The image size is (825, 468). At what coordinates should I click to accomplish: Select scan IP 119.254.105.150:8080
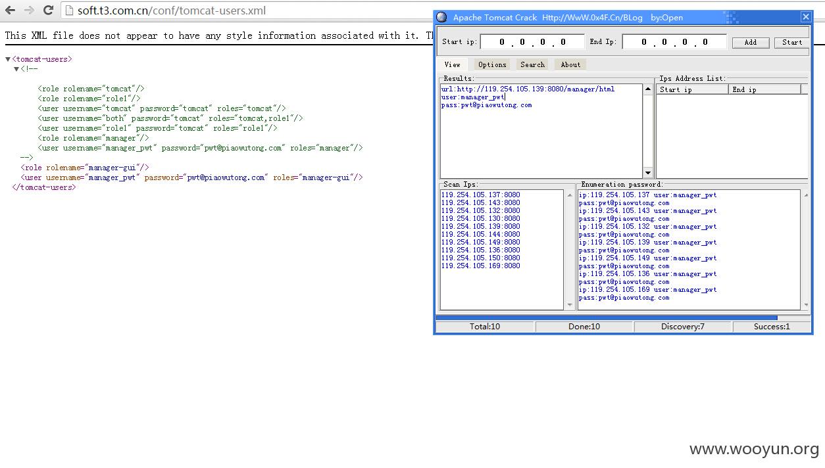click(480, 258)
